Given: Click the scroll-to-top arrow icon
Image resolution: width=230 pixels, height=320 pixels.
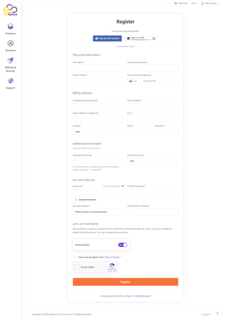Looking at the screenshot, I should coord(217,314).
